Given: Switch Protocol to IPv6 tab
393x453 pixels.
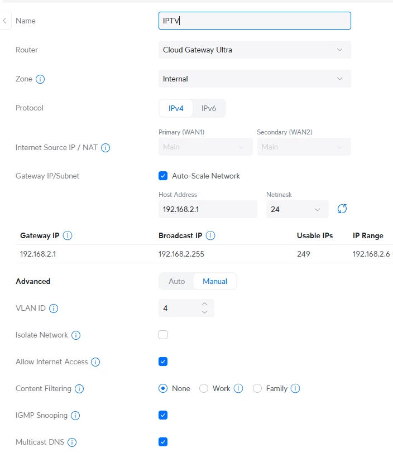Looking at the screenshot, I should tap(208, 108).
